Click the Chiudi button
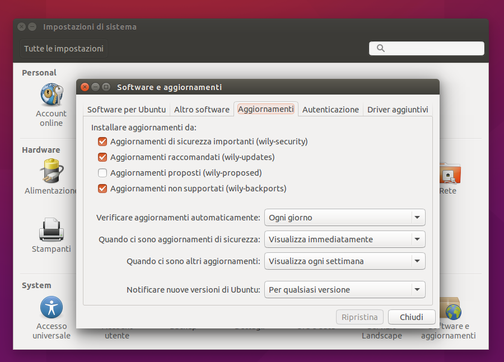Viewport: 504px width, 362px height. click(x=412, y=317)
